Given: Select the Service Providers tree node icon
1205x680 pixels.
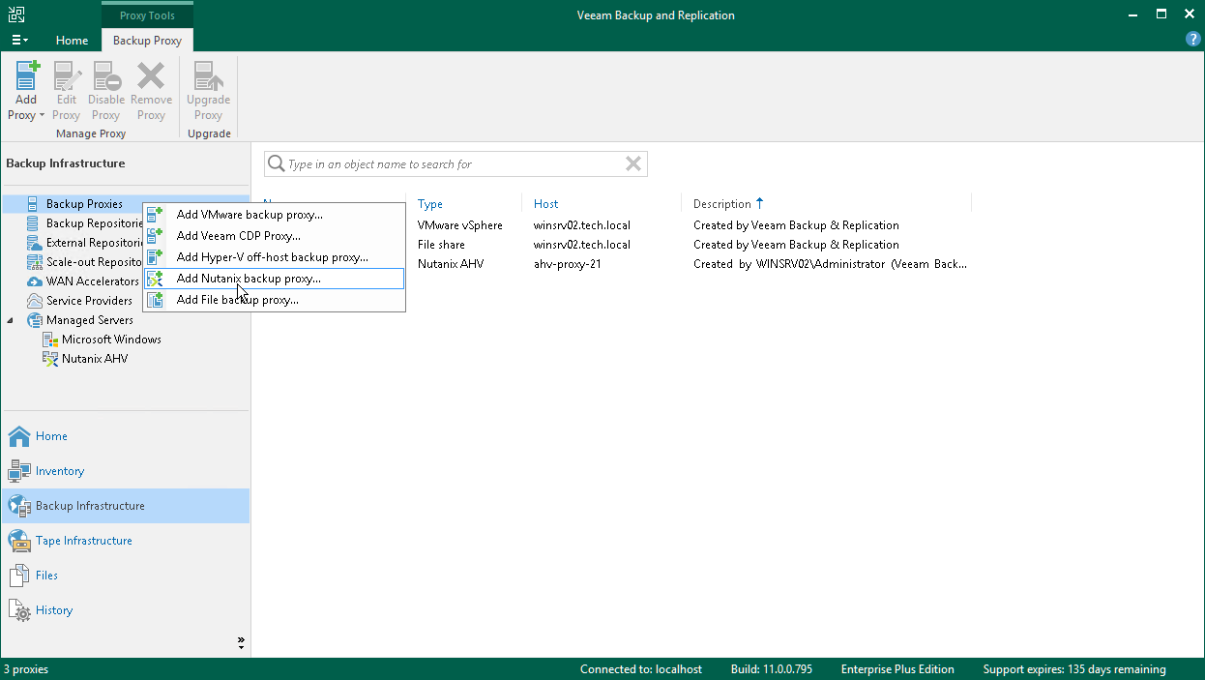Looking at the screenshot, I should (x=33, y=301).
